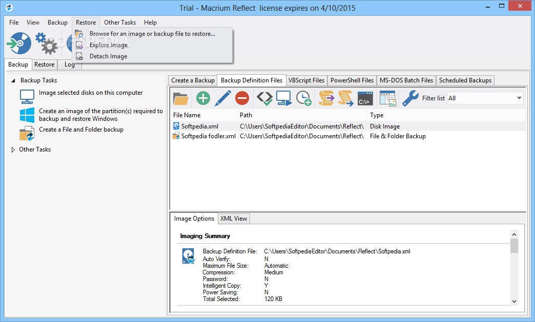Click the Imaging Summary scrollbar thumb
The image size is (535, 322).
[514, 246]
